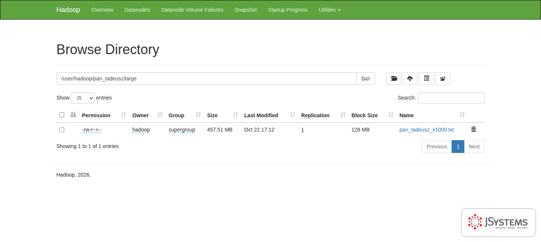Open the Overview tab
The image size is (541, 242).
coord(102,10)
